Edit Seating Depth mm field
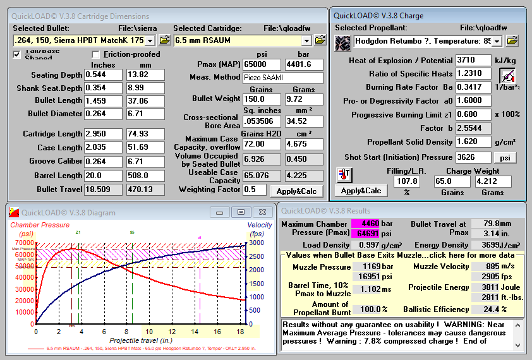The image size is (532, 360). (145, 75)
